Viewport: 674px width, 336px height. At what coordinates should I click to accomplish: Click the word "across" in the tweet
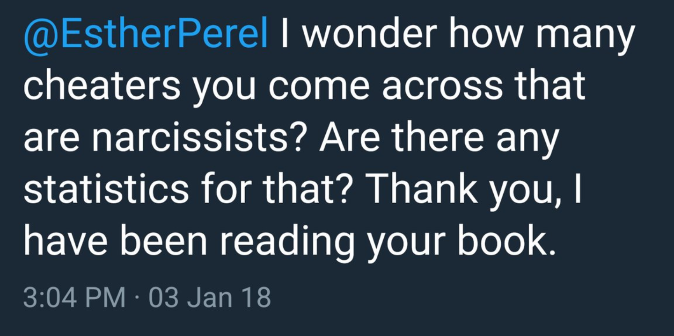coord(437,87)
